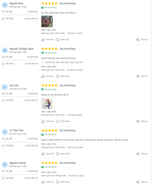The height and width of the screenshot is (185, 152).
Task: Share Tú Trinh Trần's review
Action: coord(142,154)
